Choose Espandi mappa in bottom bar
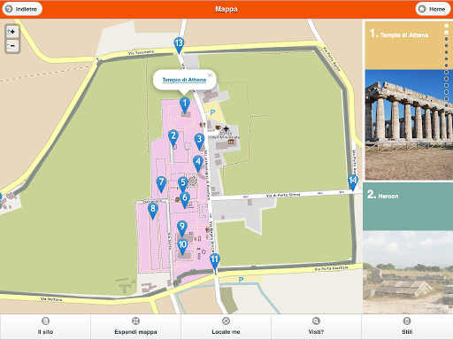The width and height of the screenshot is (453, 340). pos(135,327)
